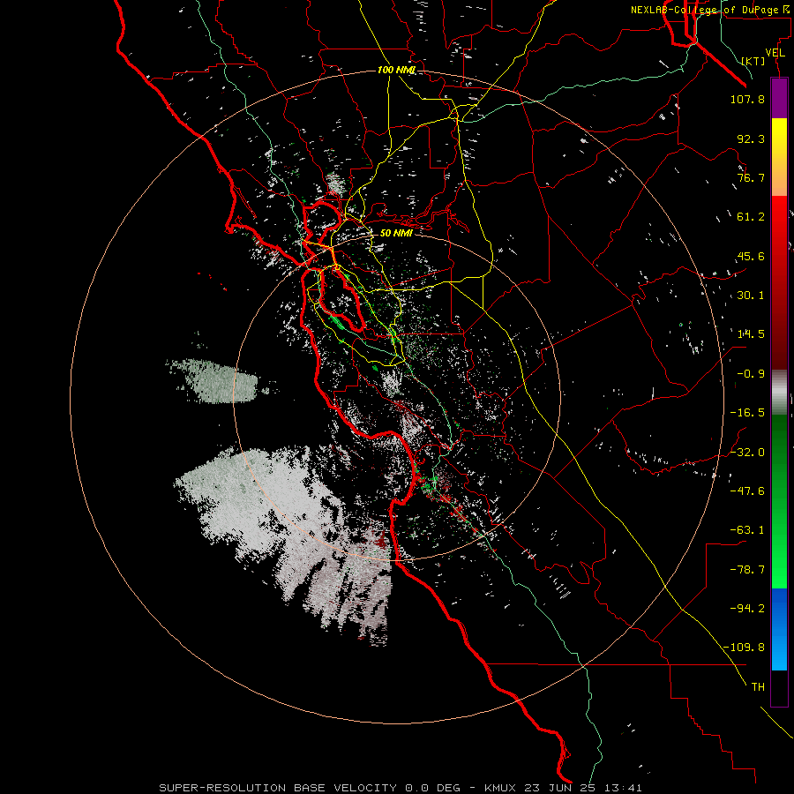Click the purple segment of the color bar
Image resolution: width=794 pixels, height=794 pixels.
pyautogui.click(x=779, y=99)
